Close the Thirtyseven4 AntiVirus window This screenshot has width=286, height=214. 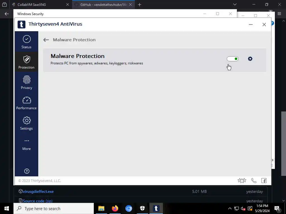264,25
